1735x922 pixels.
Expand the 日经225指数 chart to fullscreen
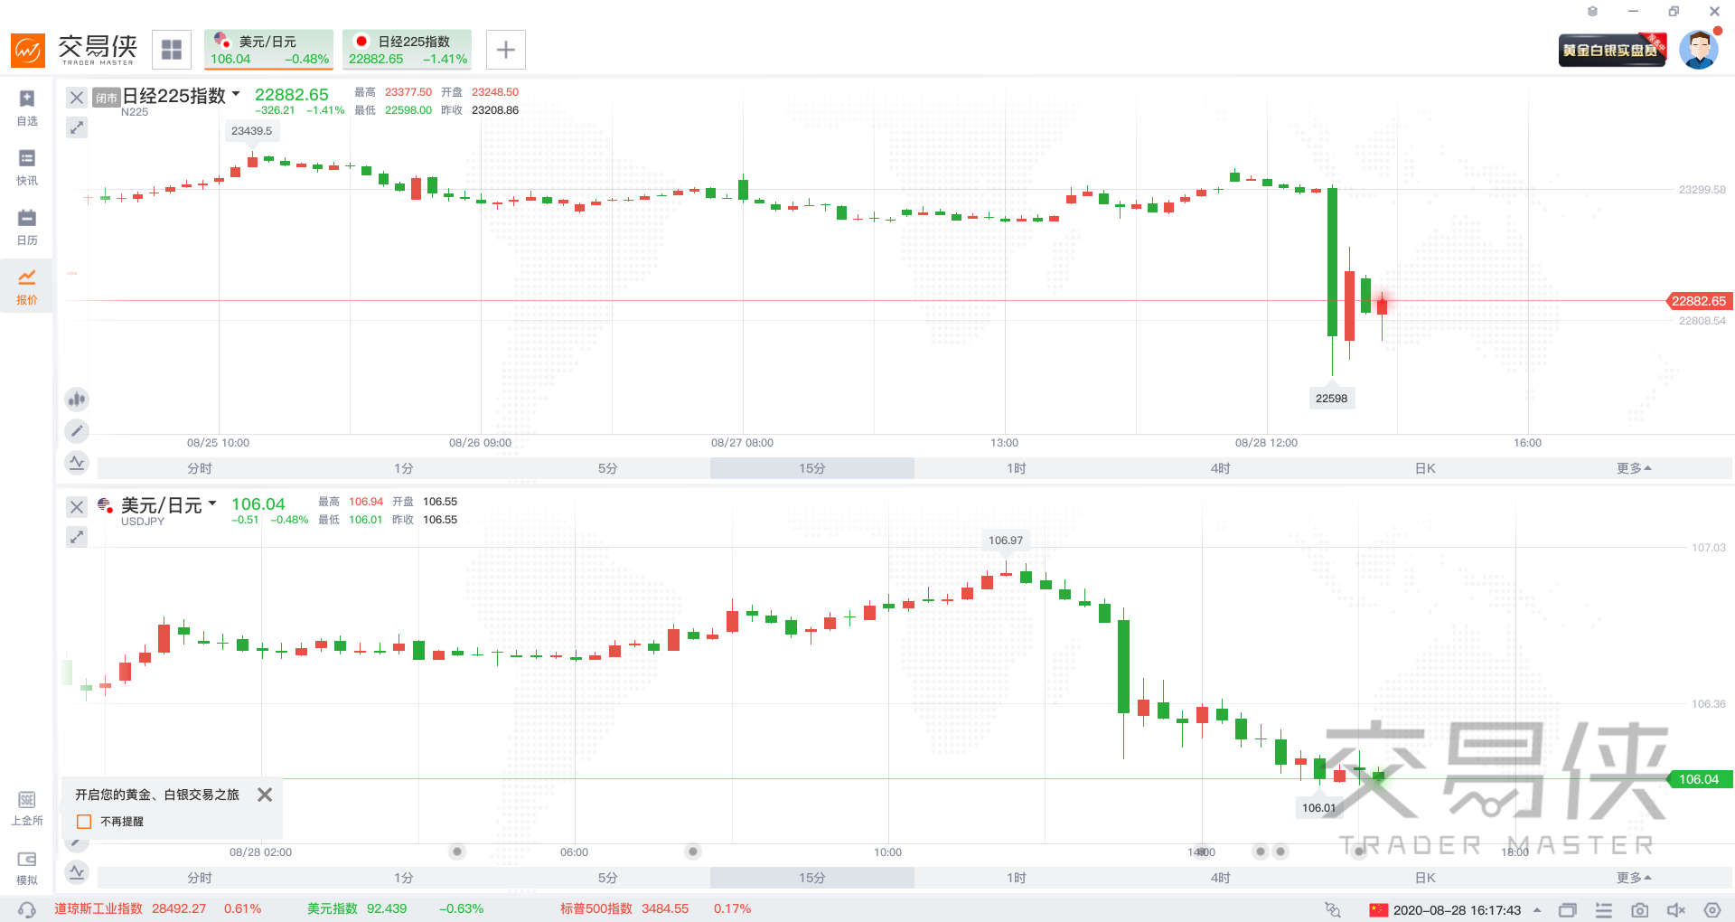(77, 127)
